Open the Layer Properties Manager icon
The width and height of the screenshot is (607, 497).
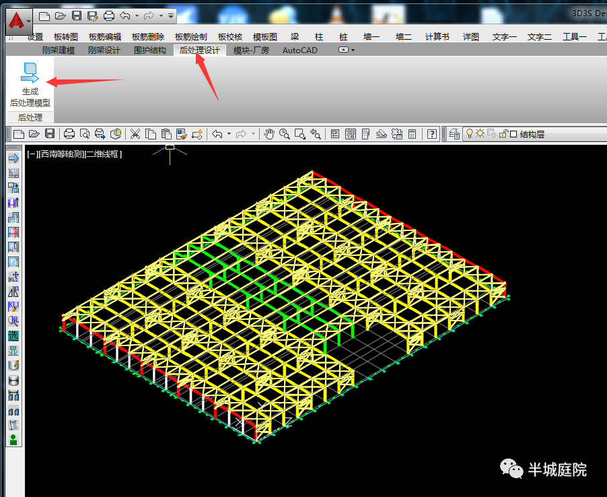[x=455, y=134]
